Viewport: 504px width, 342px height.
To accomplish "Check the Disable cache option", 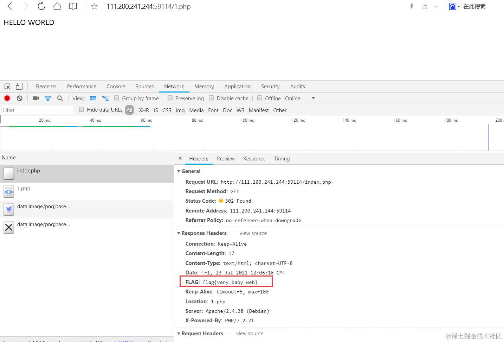I will tap(211, 98).
